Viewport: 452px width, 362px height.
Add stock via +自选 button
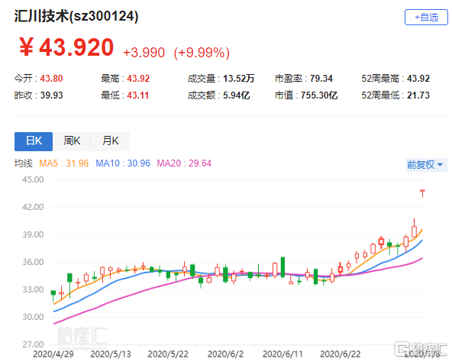pos(426,18)
